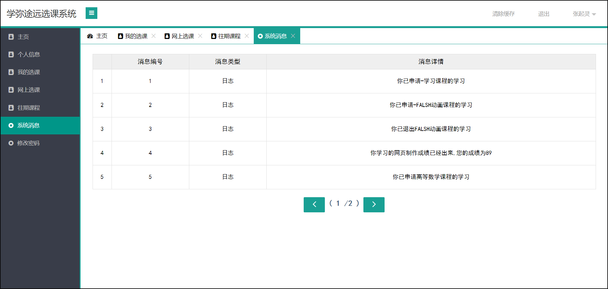
Task: Close the 我的选课 tab
Action: (x=154, y=36)
